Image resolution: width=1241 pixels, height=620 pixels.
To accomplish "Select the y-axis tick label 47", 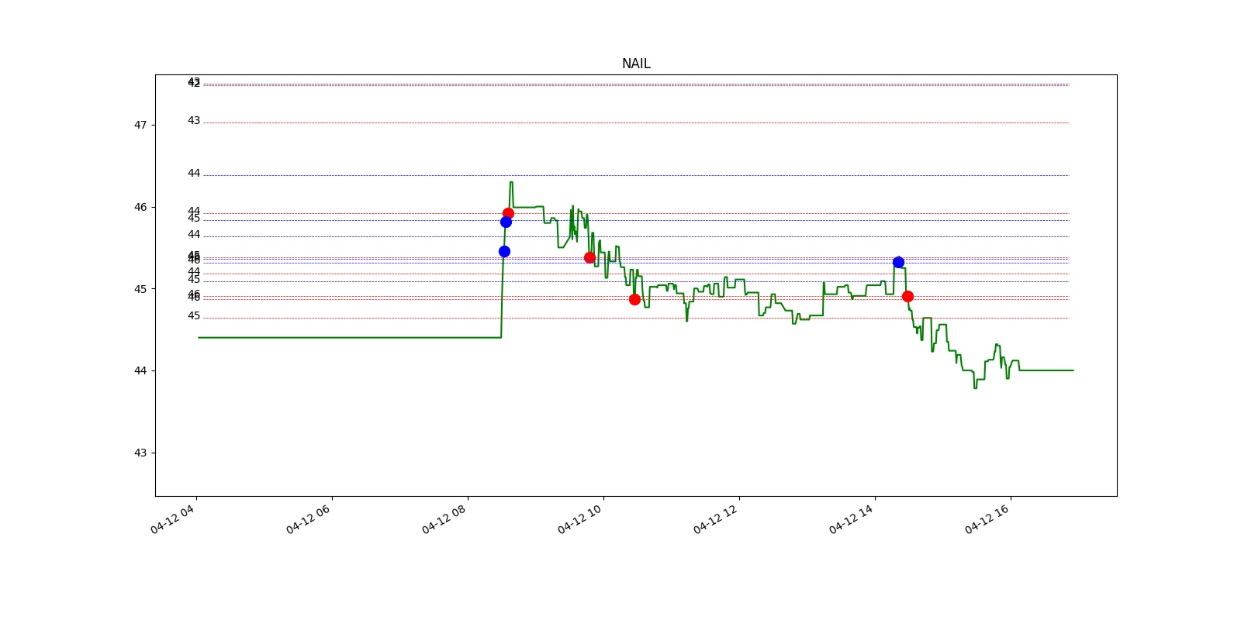I will tap(140, 125).
